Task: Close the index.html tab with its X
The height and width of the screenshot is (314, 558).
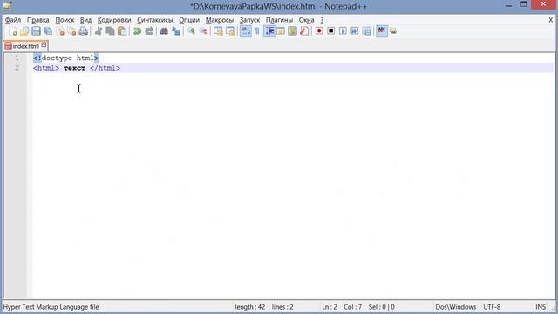Action: pos(44,45)
